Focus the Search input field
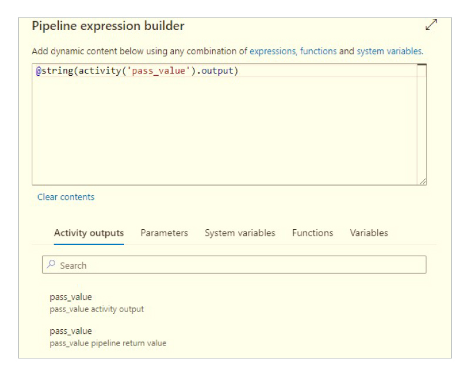The height and width of the screenshot is (375, 470). (x=234, y=264)
